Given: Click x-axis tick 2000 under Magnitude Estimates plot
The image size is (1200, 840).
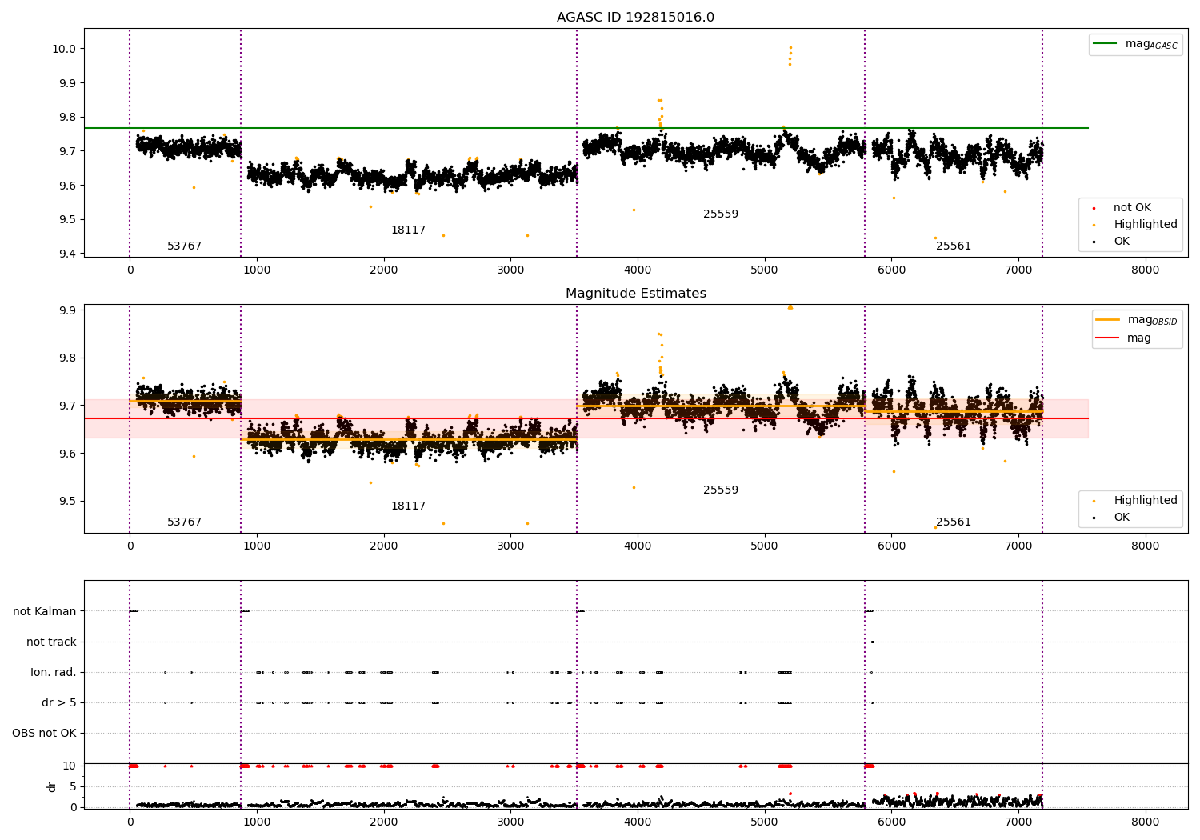Looking at the screenshot, I should point(384,546).
